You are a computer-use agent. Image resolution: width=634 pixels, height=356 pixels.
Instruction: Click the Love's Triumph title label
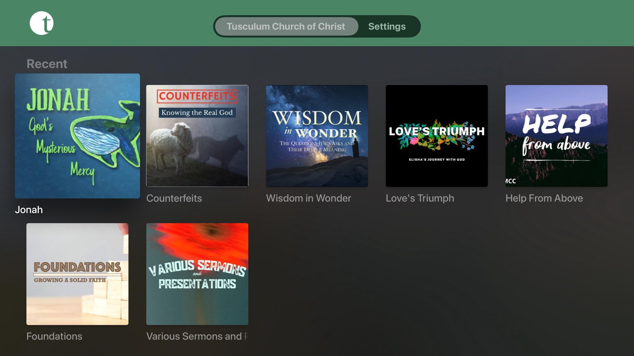tap(420, 198)
